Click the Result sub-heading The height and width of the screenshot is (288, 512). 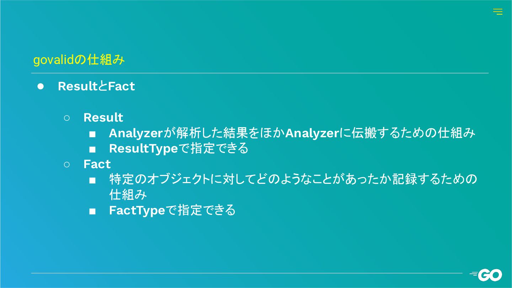pos(103,118)
